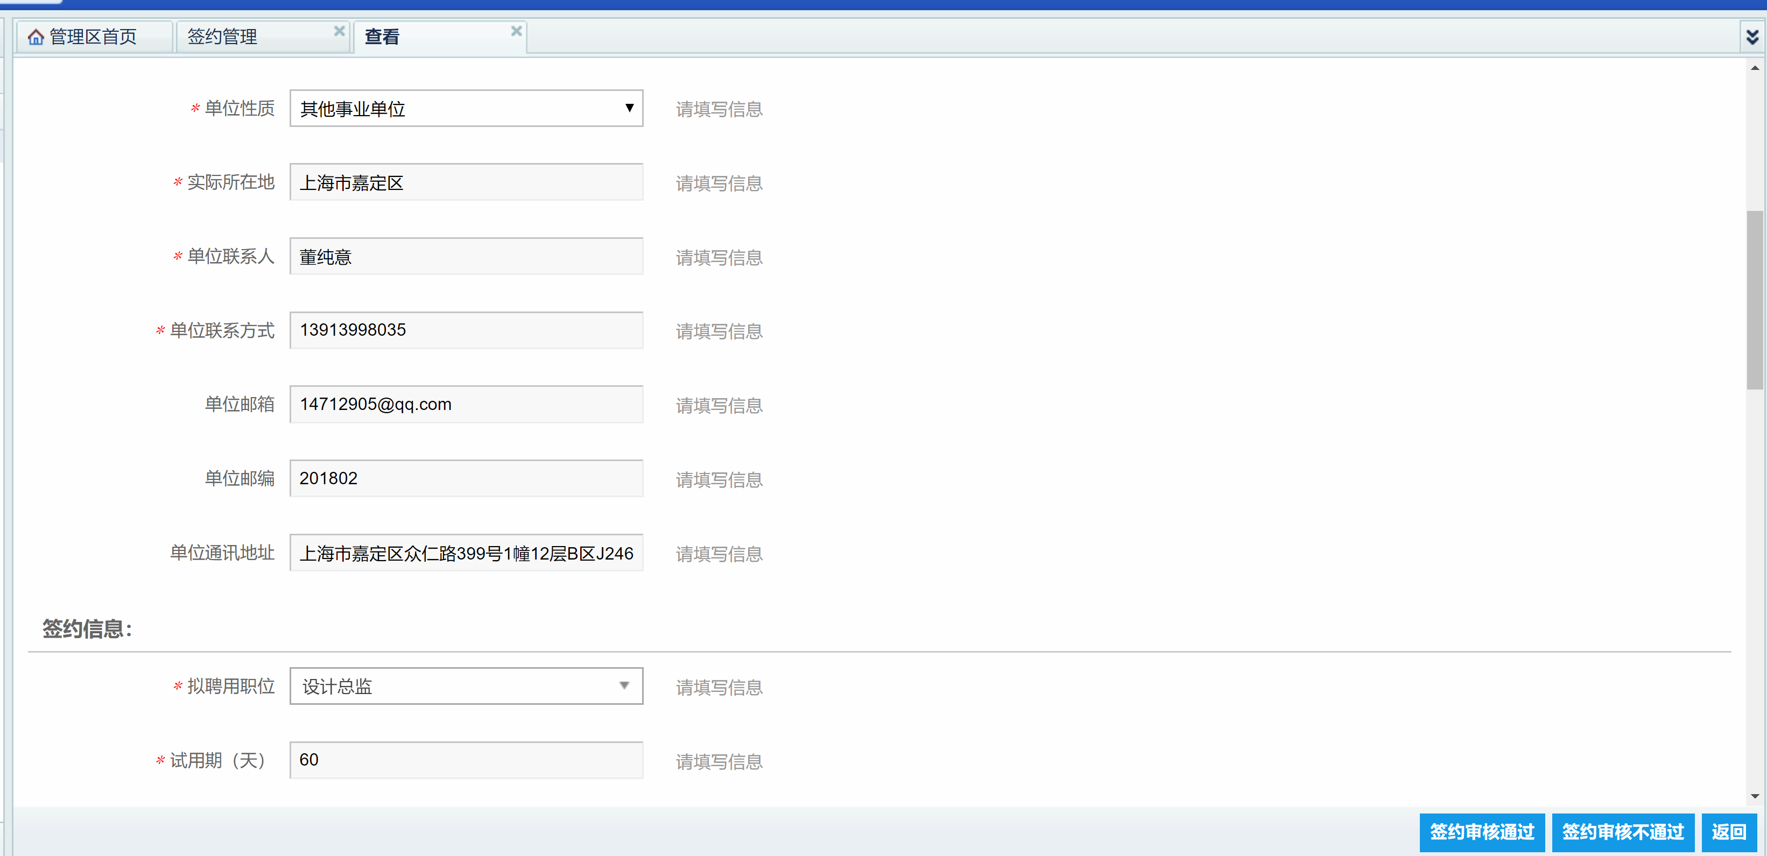Screen dimensions: 1767x856
Task: Click the 签约审核不通过 button
Action: click(1623, 832)
